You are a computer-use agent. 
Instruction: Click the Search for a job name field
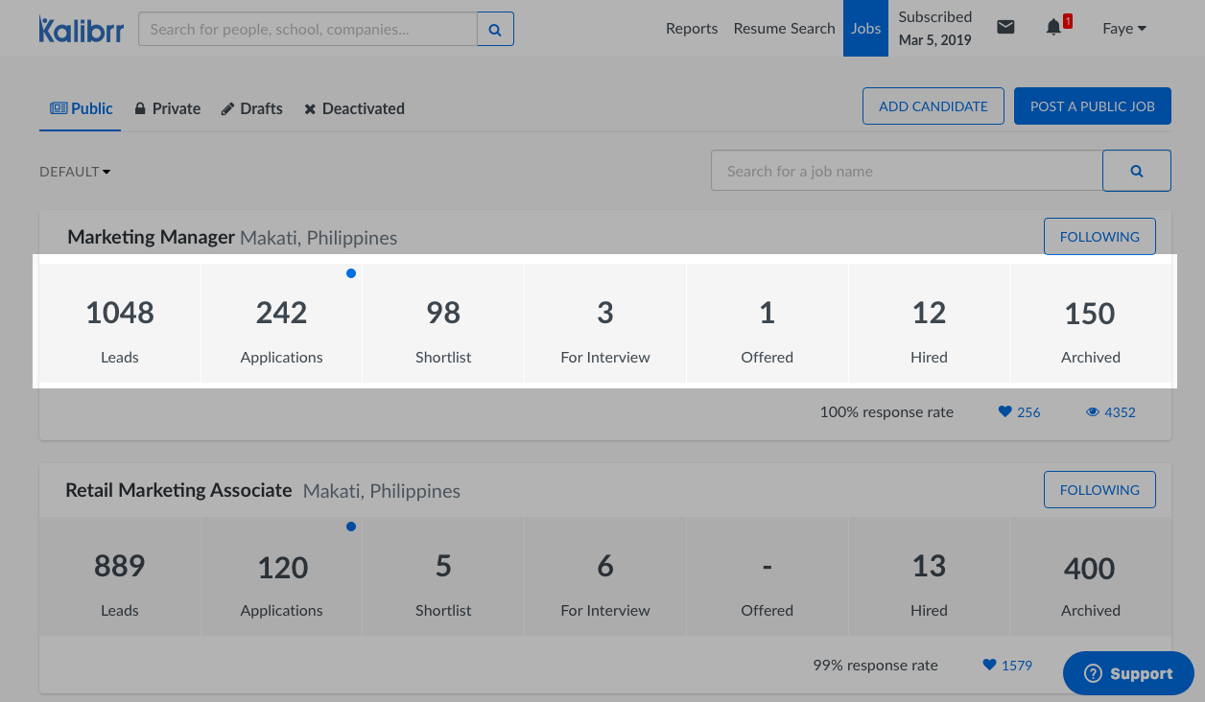coord(906,171)
